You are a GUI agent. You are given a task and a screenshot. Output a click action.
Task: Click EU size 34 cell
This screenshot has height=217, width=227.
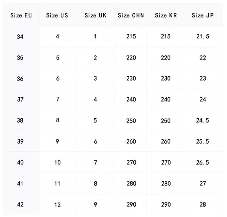click(x=20, y=37)
